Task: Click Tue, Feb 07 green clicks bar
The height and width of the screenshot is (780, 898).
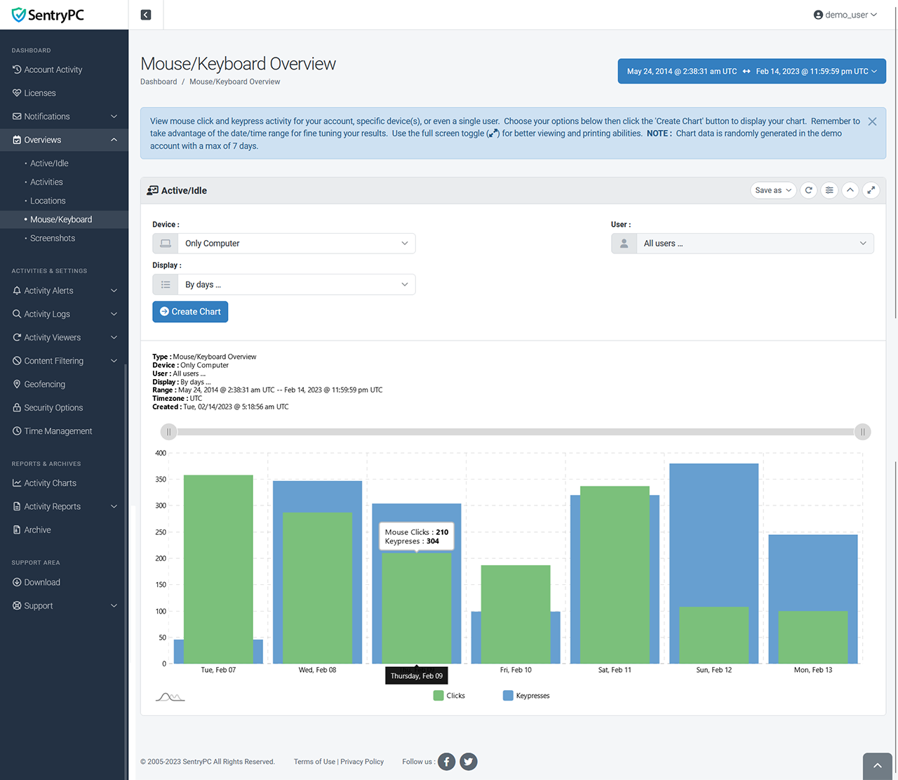Action: click(x=218, y=569)
